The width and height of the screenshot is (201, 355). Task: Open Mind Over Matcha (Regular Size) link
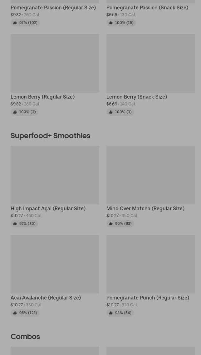coord(145,208)
